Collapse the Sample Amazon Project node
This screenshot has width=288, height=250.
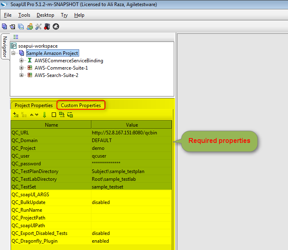[13, 53]
